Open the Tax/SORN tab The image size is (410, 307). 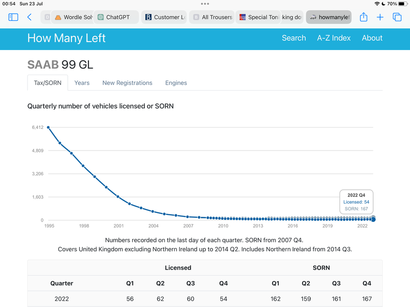(x=48, y=83)
